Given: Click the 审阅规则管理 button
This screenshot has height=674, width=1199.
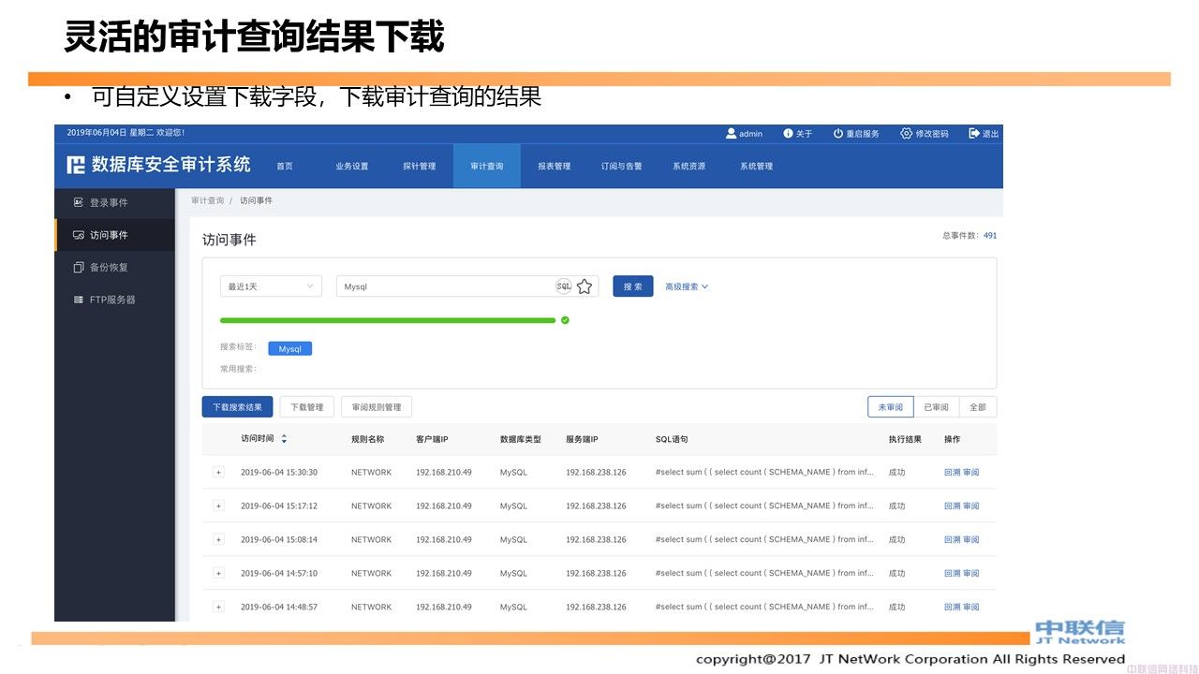Looking at the screenshot, I should click(377, 407).
